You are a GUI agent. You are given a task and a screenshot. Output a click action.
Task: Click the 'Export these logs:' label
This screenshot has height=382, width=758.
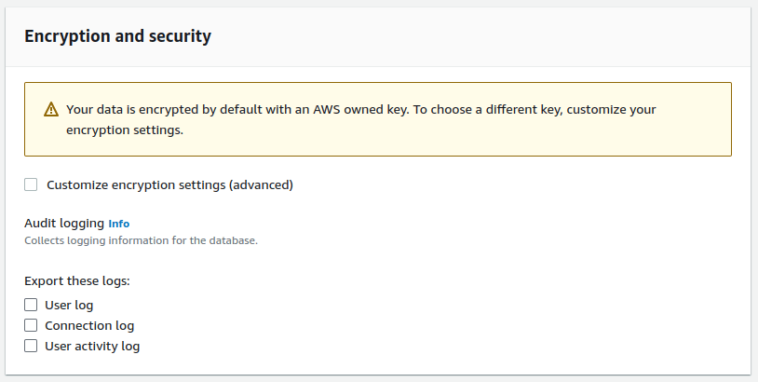pos(76,280)
